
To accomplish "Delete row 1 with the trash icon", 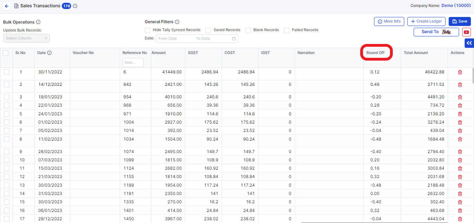I will pos(460,72).
